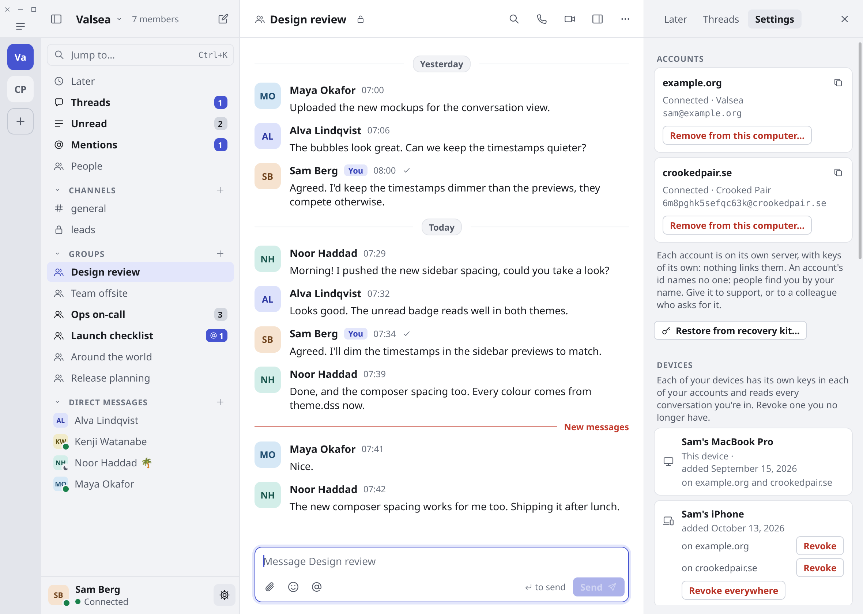This screenshot has width=863, height=614.
Task: Open direct message with Kenji Watanabe
Action: pyautogui.click(x=140, y=441)
